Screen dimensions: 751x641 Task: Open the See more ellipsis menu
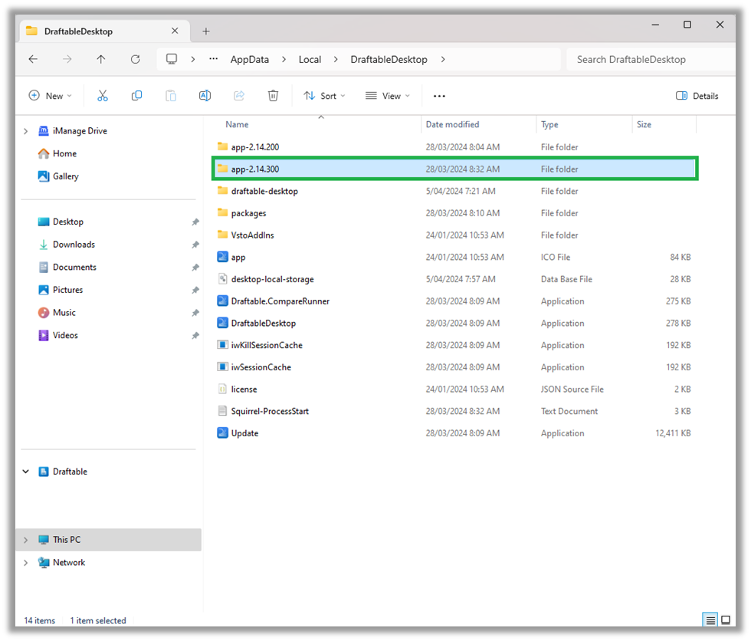pos(439,96)
